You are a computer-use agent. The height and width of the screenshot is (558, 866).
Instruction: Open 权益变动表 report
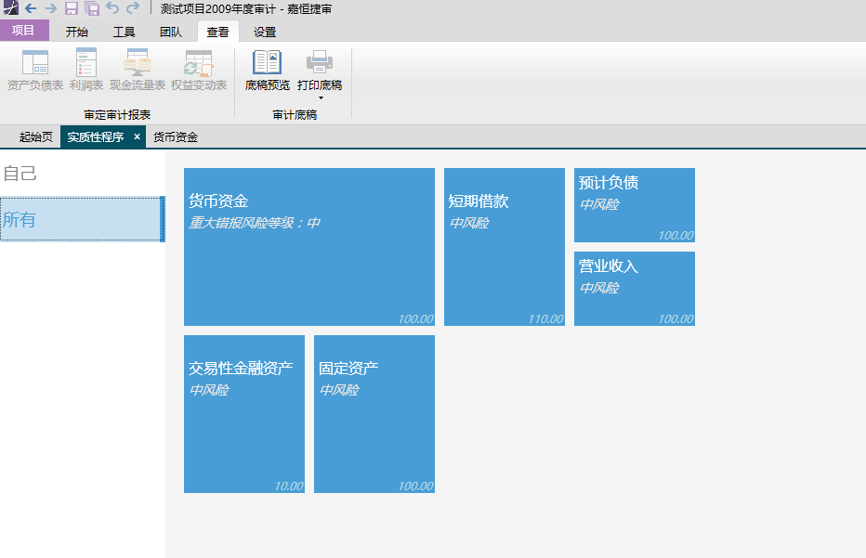(x=199, y=70)
